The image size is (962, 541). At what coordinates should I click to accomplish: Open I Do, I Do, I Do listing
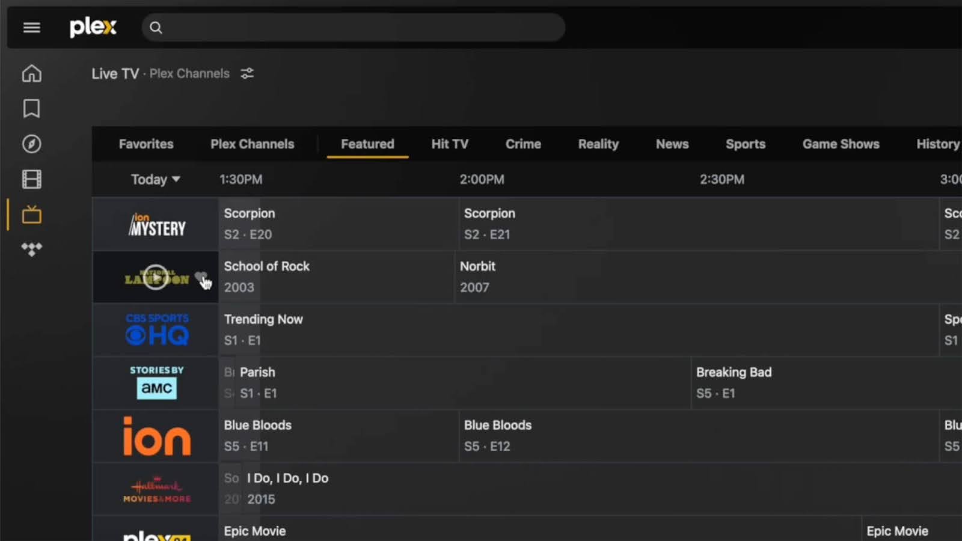coord(602,489)
